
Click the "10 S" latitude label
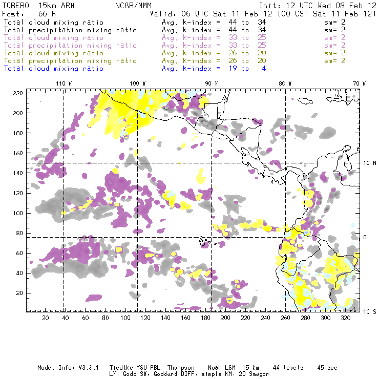(x=370, y=312)
